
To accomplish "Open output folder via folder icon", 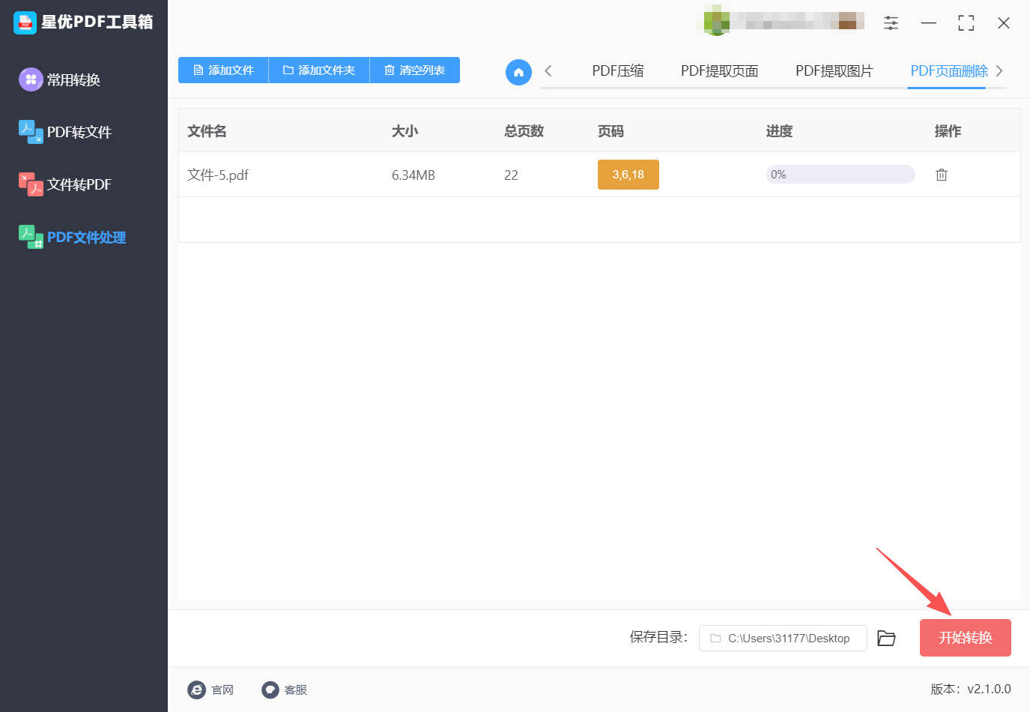I will coord(887,638).
